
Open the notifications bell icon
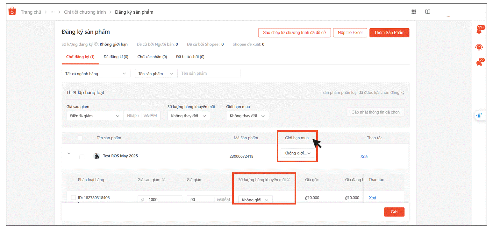pyautogui.click(x=479, y=31)
